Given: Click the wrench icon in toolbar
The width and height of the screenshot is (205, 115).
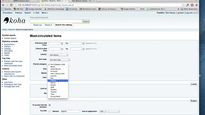Looking at the screenshot, I should pyautogui.click(x=188, y=5).
